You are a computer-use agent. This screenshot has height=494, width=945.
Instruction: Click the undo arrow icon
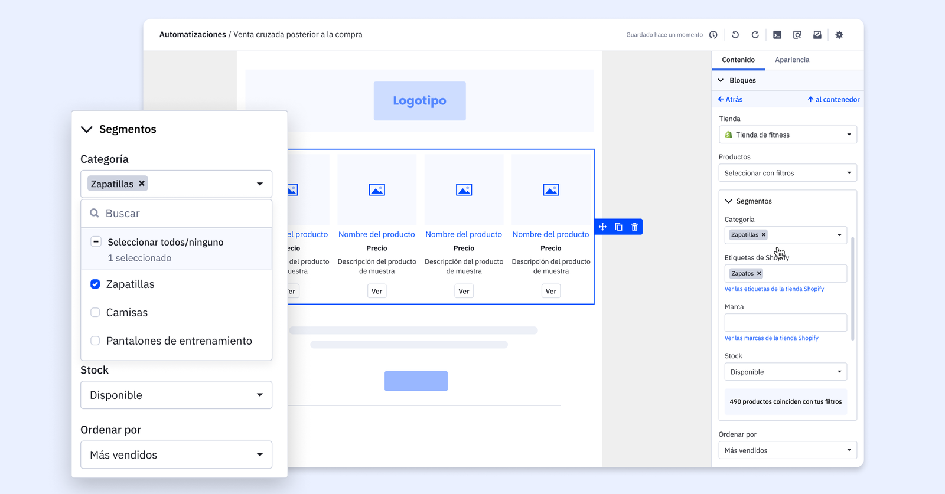pyautogui.click(x=735, y=35)
